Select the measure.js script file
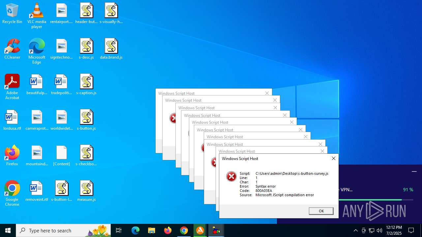 tap(86, 192)
